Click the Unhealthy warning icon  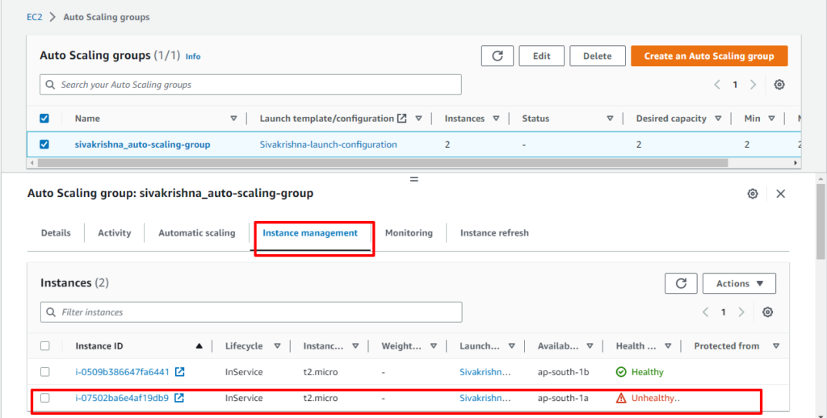point(621,398)
